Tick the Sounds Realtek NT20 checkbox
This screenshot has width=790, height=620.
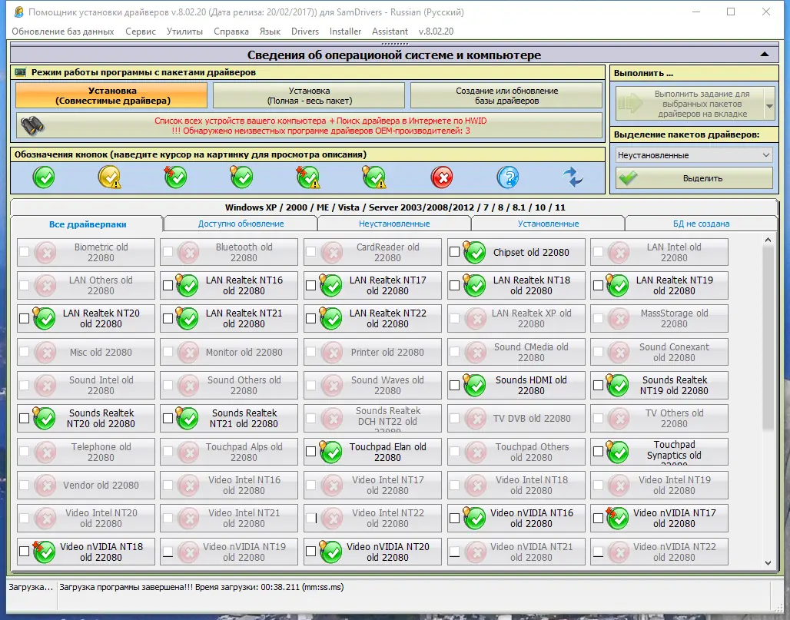click(24, 418)
